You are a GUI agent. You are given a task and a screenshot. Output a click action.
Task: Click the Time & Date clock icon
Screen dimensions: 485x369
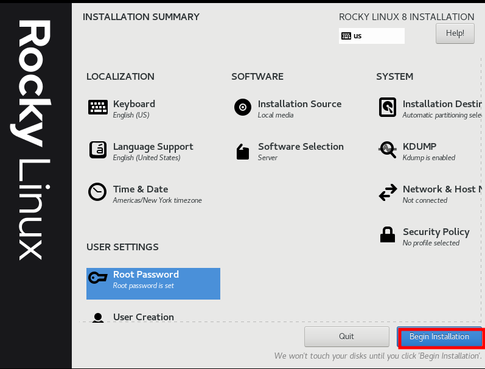(97, 192)
